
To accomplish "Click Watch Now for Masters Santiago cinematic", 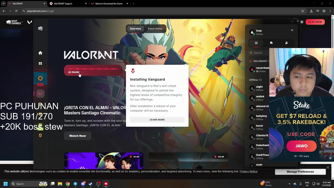I will [77, 136].
